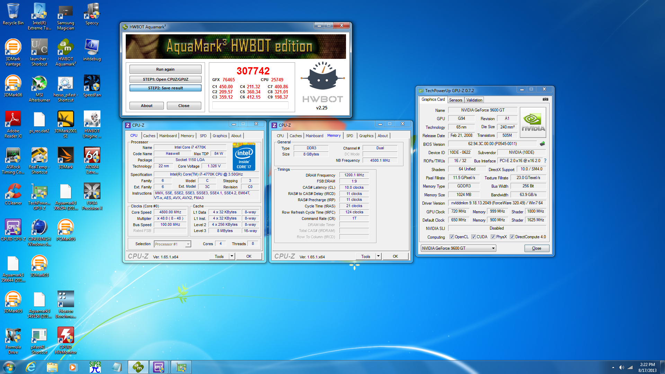Open Internet Explorer from taskbar

[31, 367]
